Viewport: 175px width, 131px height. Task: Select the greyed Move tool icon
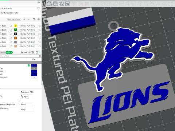(97, 4)
